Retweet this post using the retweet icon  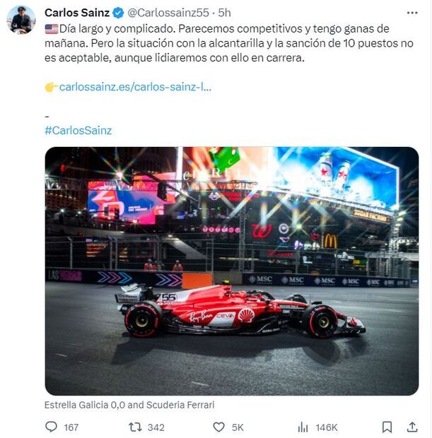coord(134,427)
